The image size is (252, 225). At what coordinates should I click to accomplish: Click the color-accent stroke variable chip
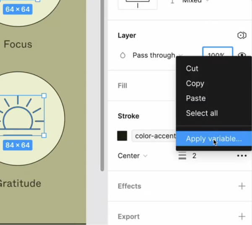pos(154,136)
